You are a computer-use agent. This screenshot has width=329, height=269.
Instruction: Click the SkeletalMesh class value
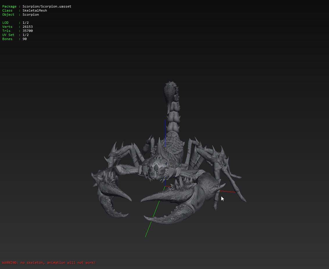pyautogui.click(x=35, y=10)
